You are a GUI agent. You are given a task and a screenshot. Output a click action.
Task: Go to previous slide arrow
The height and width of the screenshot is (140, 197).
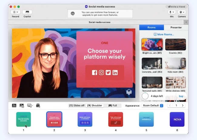(170, 106)
